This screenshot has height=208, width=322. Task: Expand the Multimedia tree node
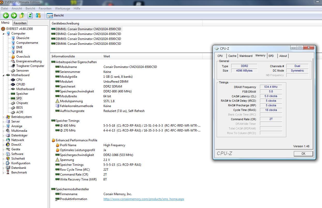[4, 131]
